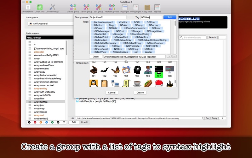
Task: Open Code settings tools icon
Action: click(x=52, y=7)
